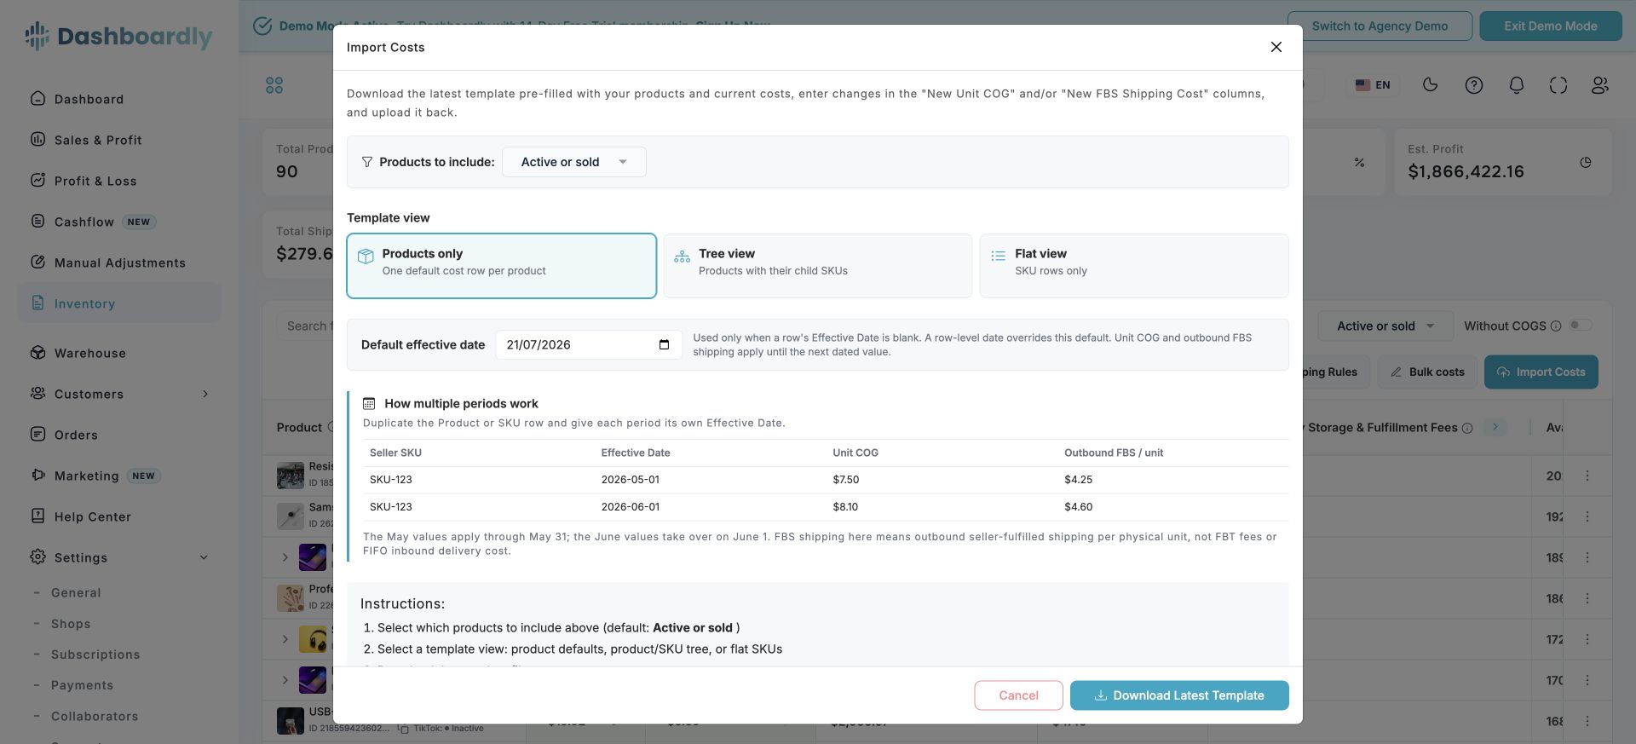Collapse the Settings submenu chevron
The width and height of the screenshot is (1636, 744).
(204, 557)
